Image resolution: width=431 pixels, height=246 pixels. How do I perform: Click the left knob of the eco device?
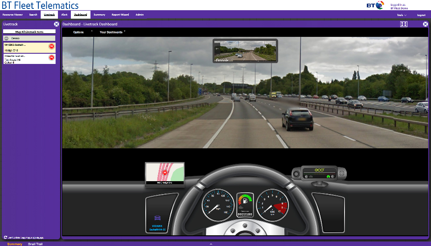[296, 174]
